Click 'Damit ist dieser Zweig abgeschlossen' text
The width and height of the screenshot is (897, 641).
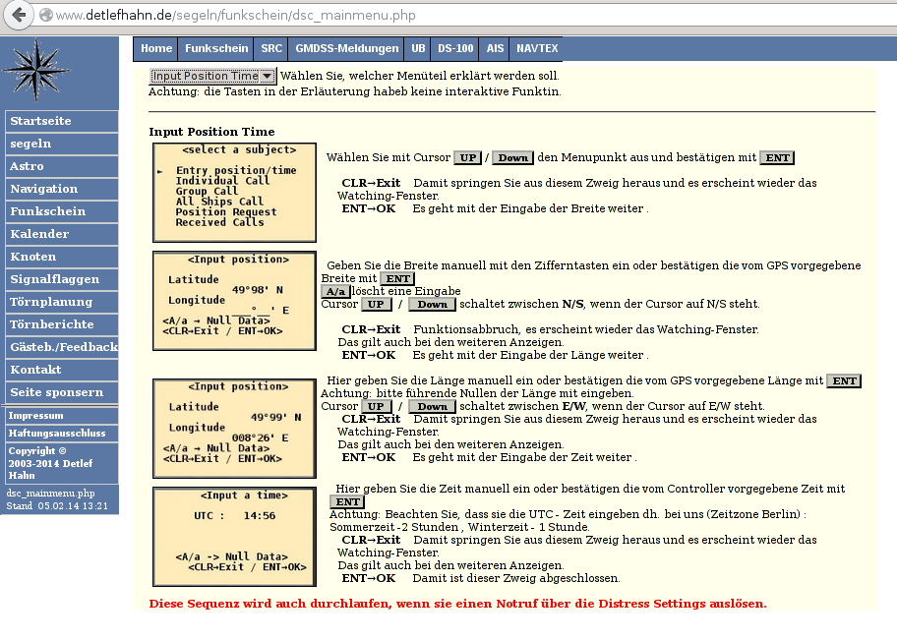tap(516, 578)
